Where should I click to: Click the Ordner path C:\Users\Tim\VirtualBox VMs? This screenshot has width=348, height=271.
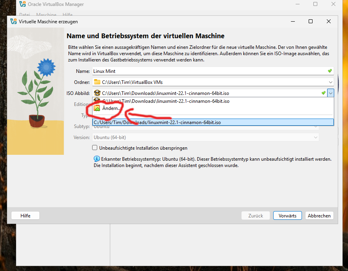pyautogui.click(x=132, y=82)
